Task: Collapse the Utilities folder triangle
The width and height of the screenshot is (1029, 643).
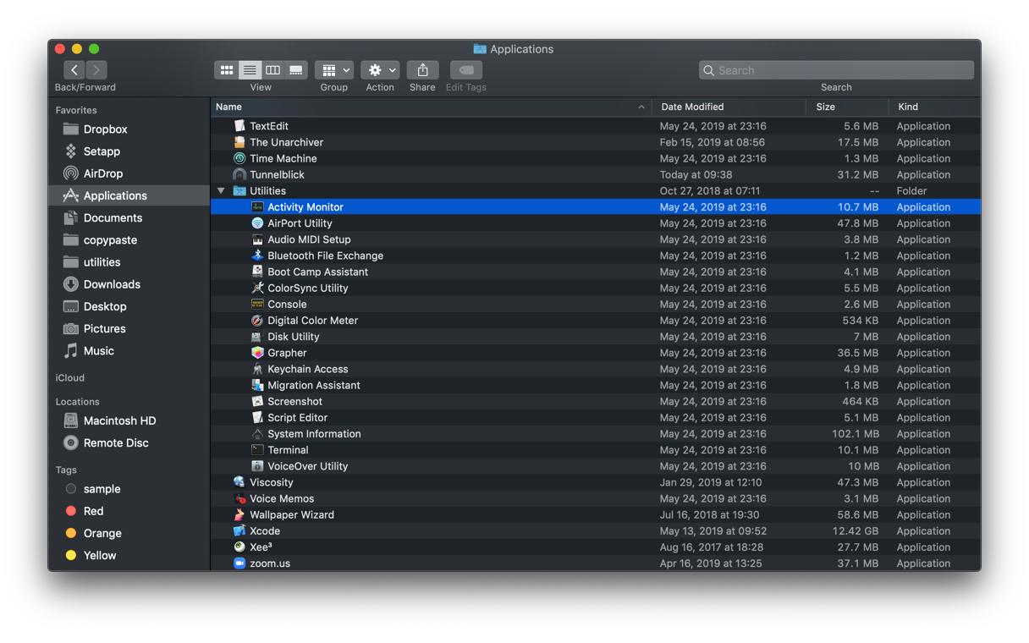Action: pyautogui.click(x=221, y=191)
